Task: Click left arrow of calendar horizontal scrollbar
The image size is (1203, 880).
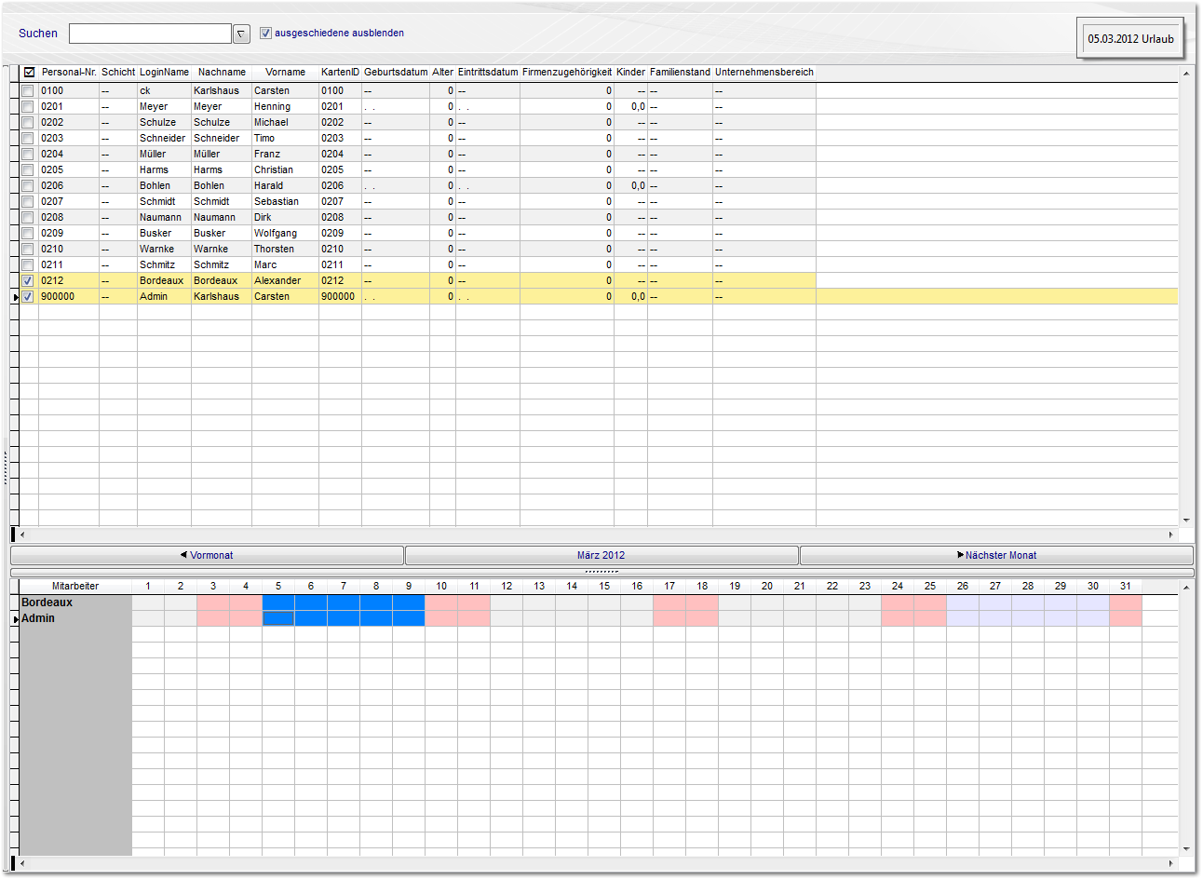Action: [x=22, y=863]
